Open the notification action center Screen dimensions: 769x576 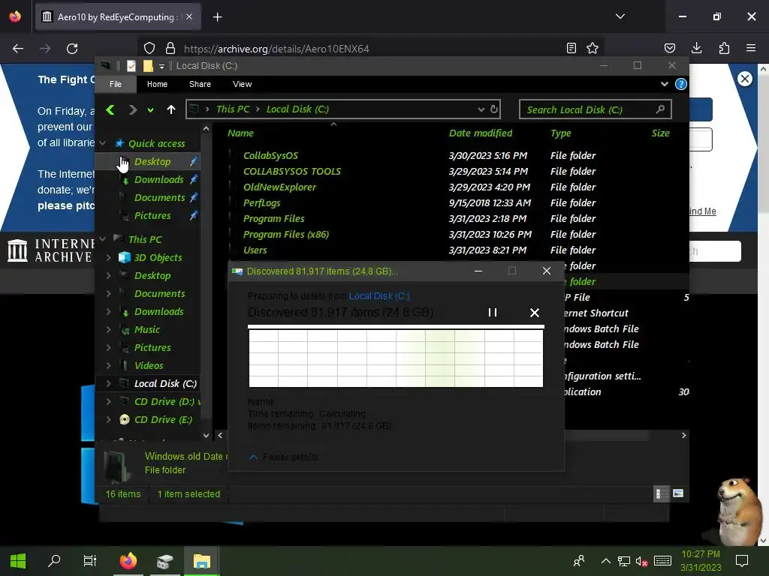pos(741,561)
